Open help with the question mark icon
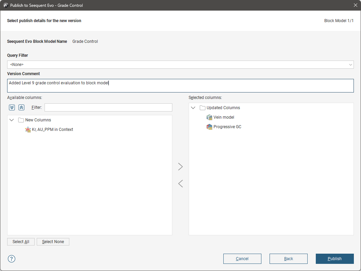The image size is (361, 271). click(x=12, y=259)
